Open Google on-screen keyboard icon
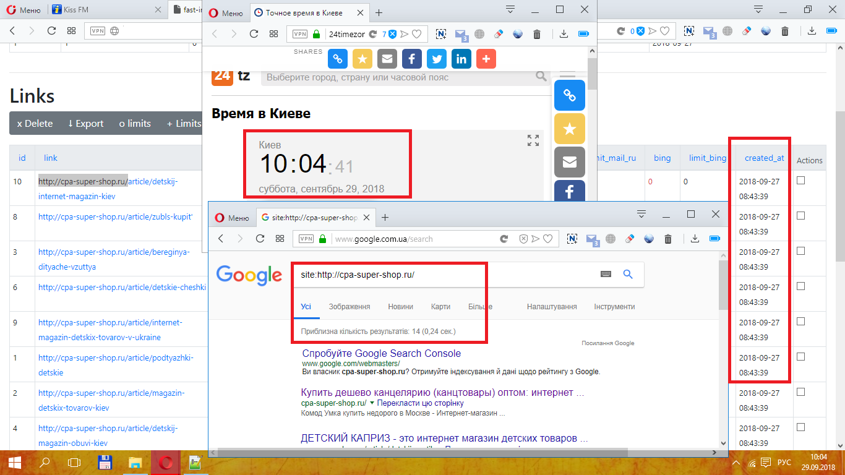 [x=606, y=275]
